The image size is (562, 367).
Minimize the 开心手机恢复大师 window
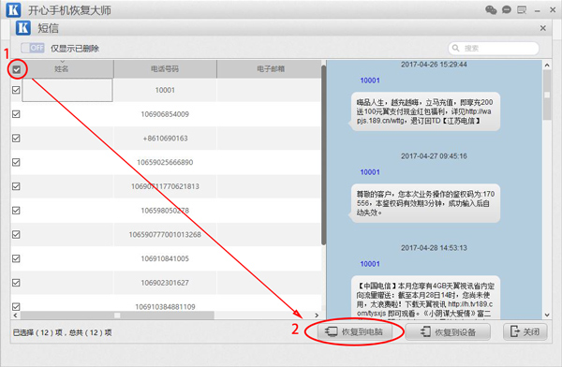537,10
